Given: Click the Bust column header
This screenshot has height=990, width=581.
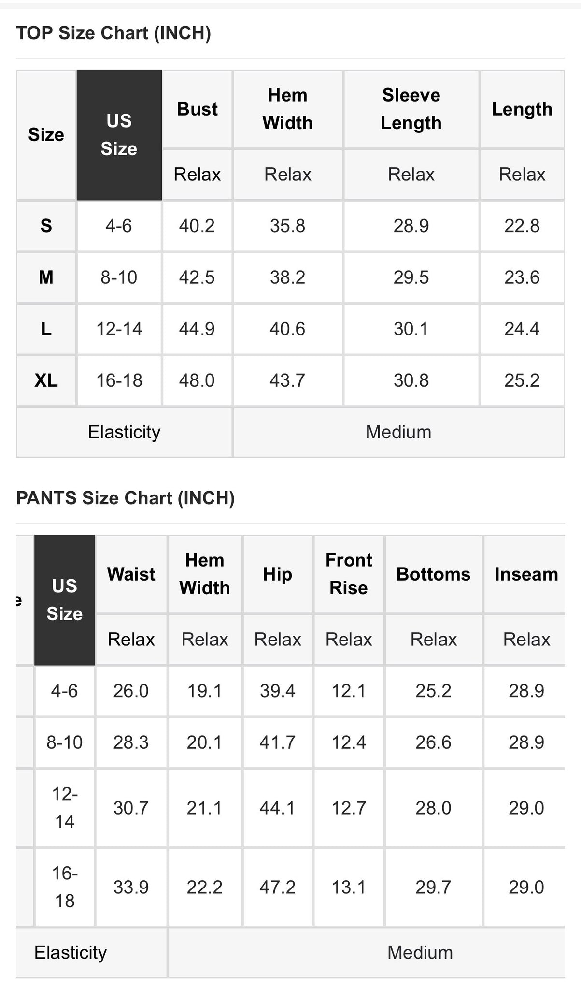Looking at the screenshot, I should (x=197, y=109).
